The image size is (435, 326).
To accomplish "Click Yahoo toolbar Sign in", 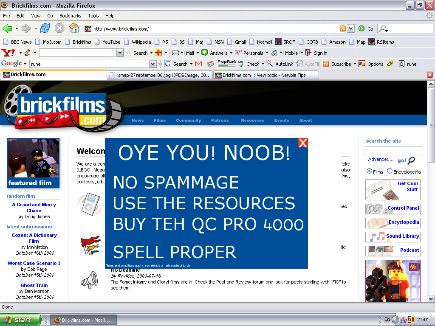I will click(x=316, y=53).
